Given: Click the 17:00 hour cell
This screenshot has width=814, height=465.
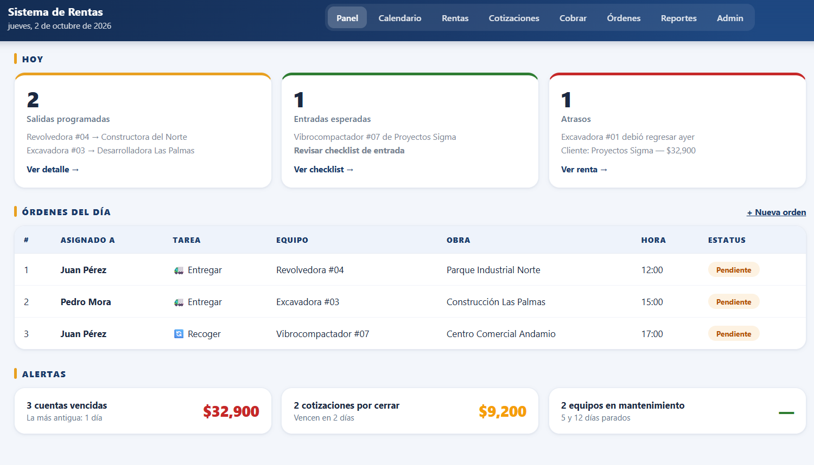Looking at the screenshot, I should click(x=652, y=334).
